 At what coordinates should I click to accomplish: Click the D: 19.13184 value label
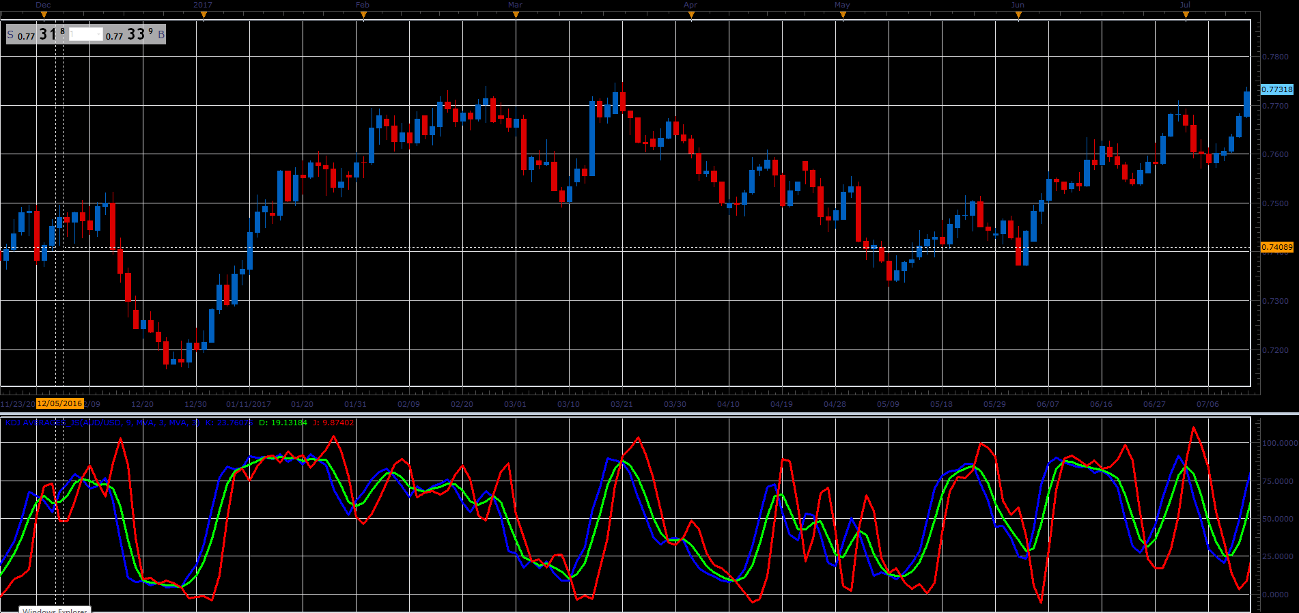(x=283, y=423)
